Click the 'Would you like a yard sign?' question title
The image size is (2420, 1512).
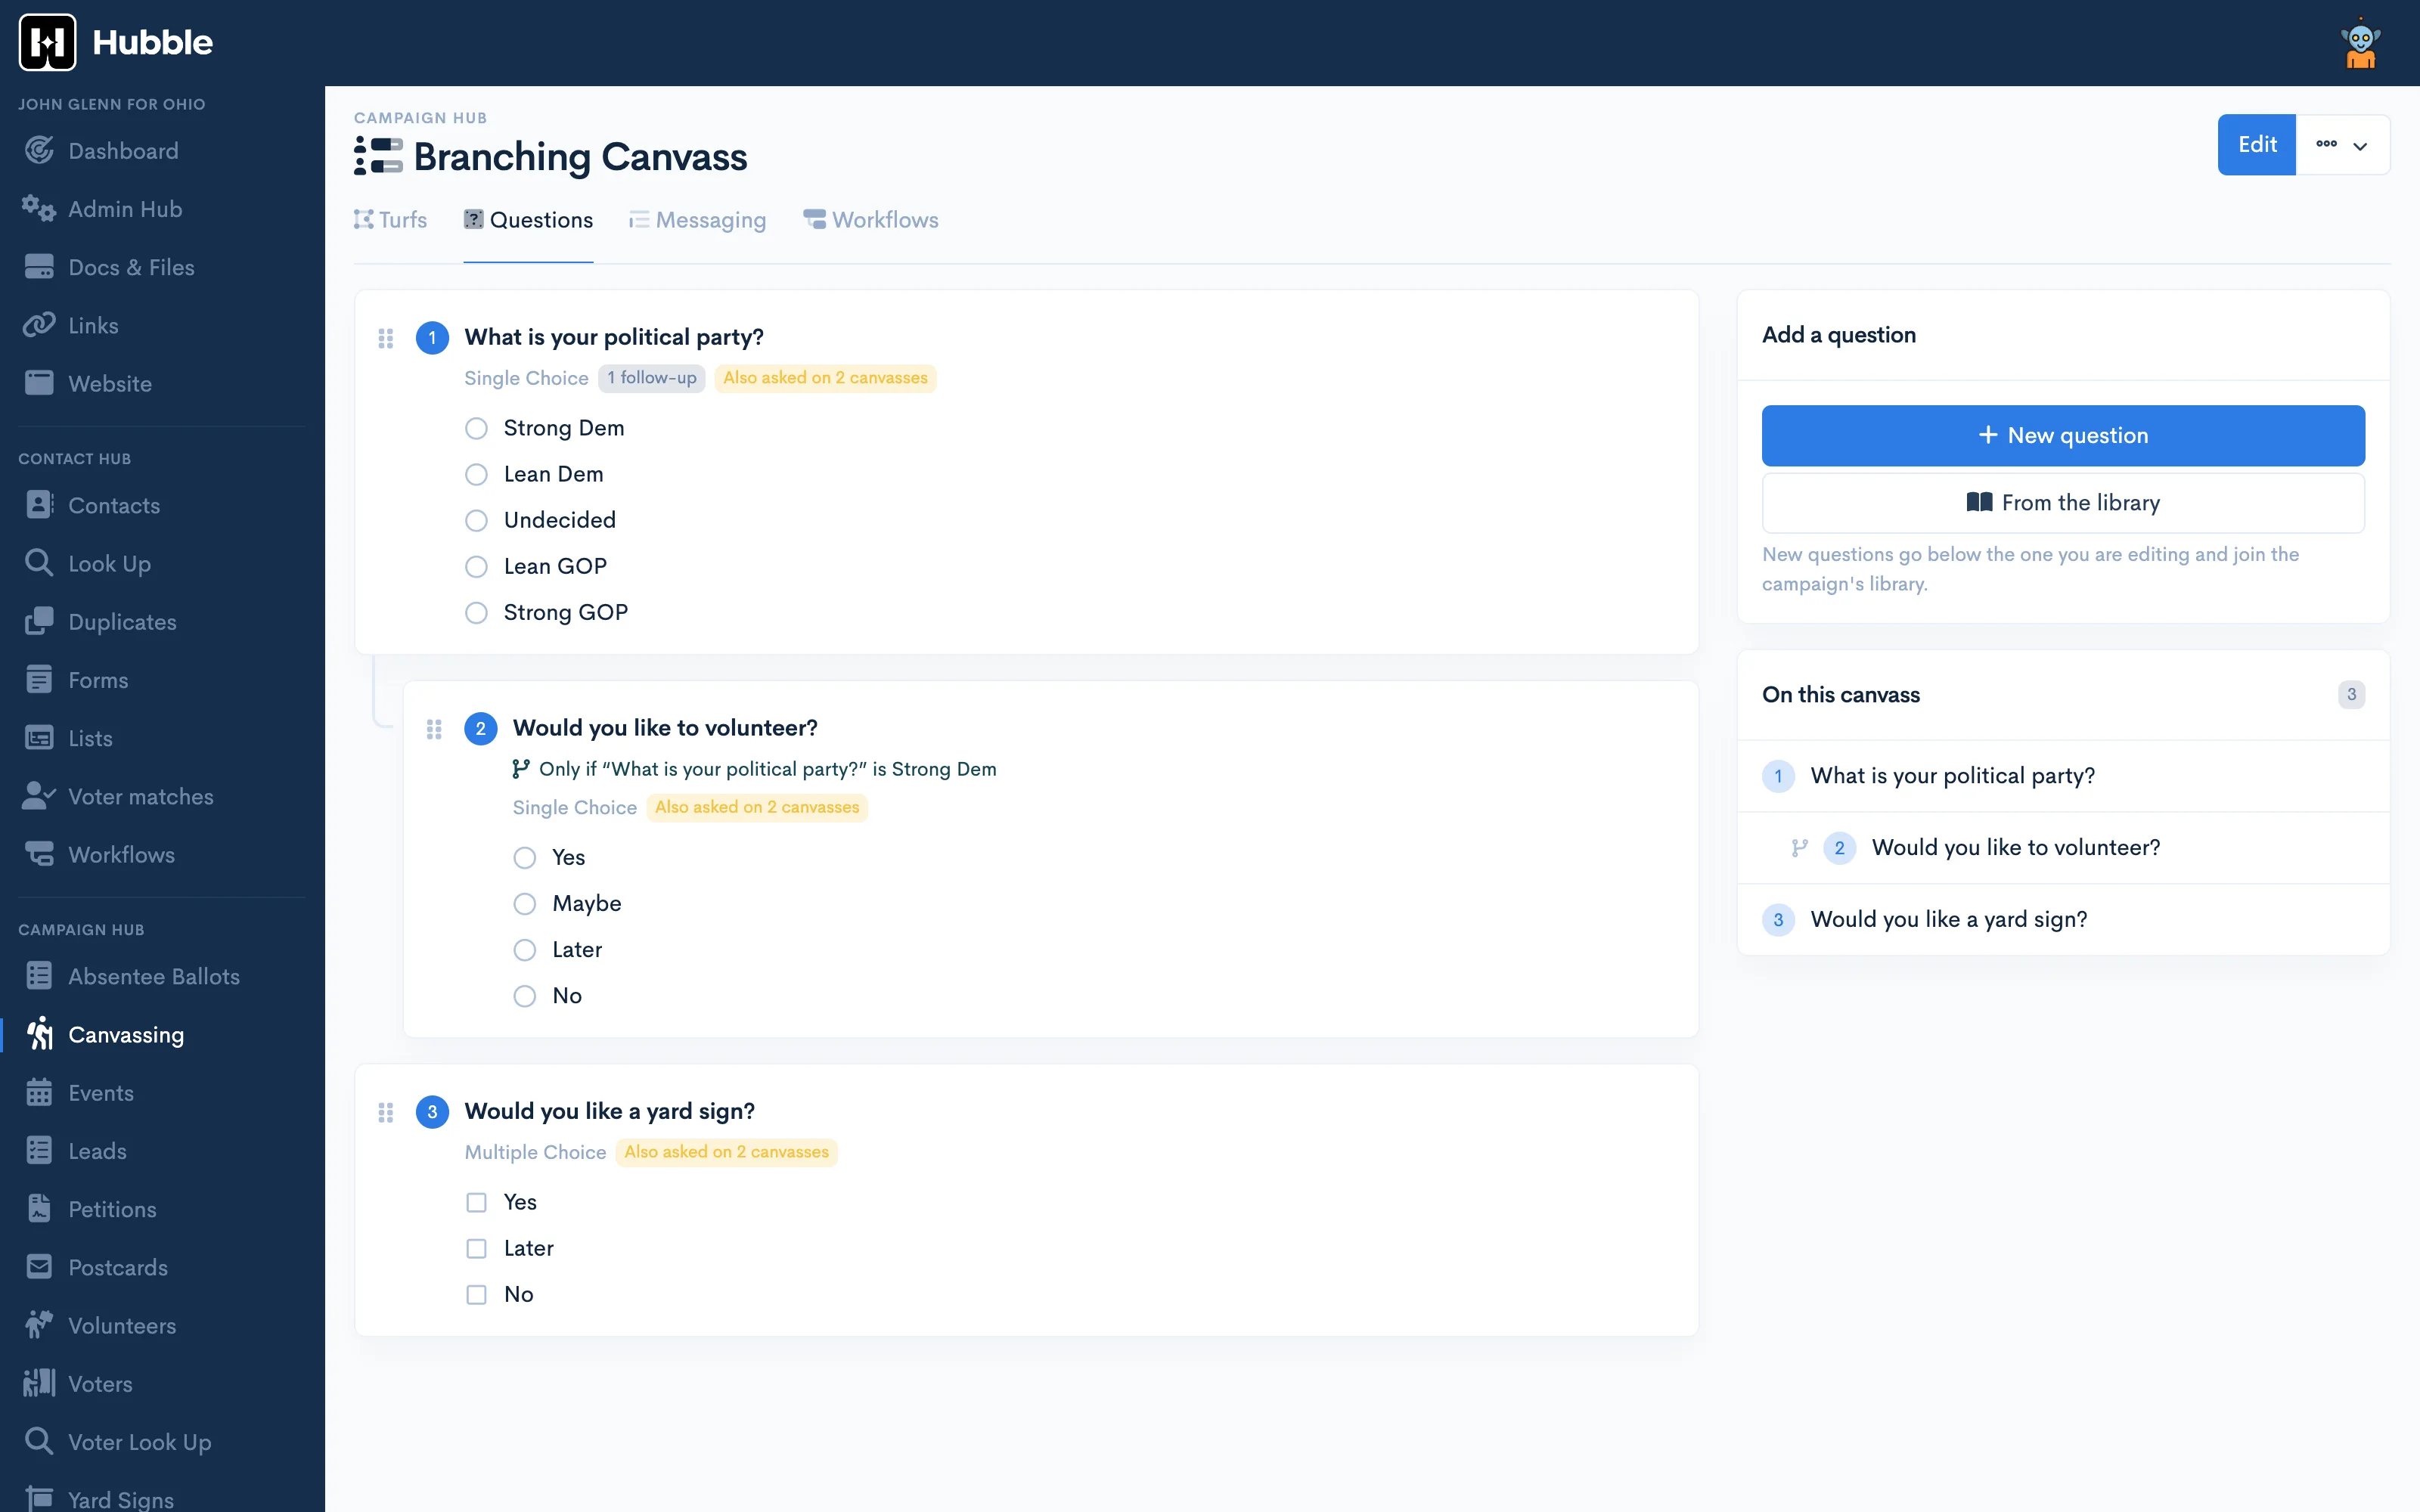click(609, 1112)
